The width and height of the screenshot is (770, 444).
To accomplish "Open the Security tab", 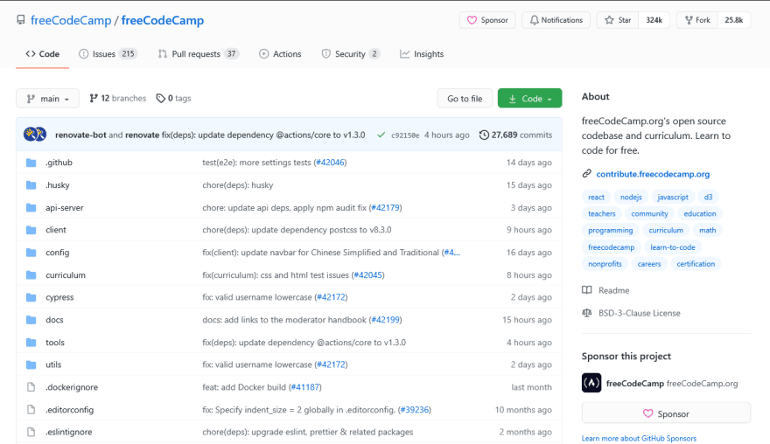I will [x=351, y=54].
